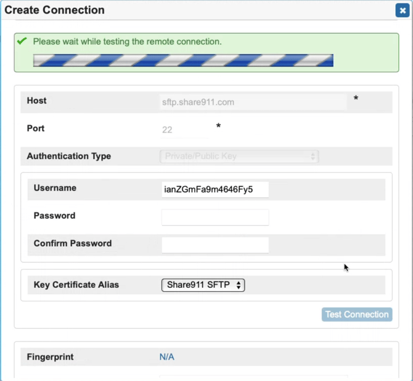Click the Fingerprint row label
Image resolution: width=413 pixels, height=381 pixels.
click(50, 357)
